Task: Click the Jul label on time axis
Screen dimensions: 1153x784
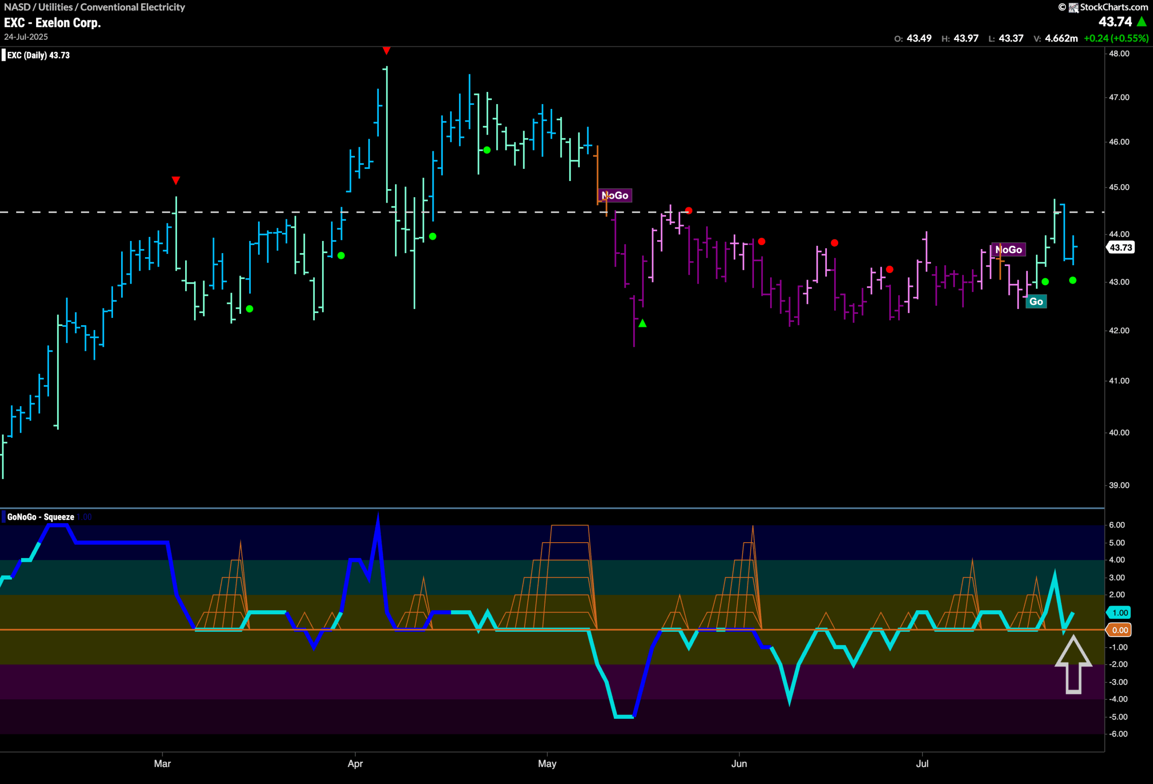Action: pyautogui.click(x=922, y=763)
